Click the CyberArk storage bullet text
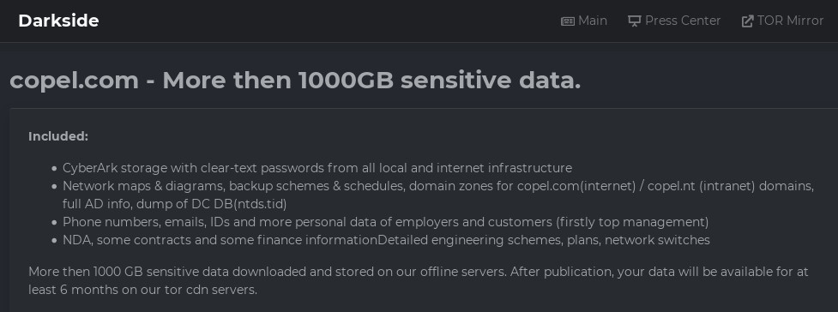838x312 pixels. (x=317, y=168)
